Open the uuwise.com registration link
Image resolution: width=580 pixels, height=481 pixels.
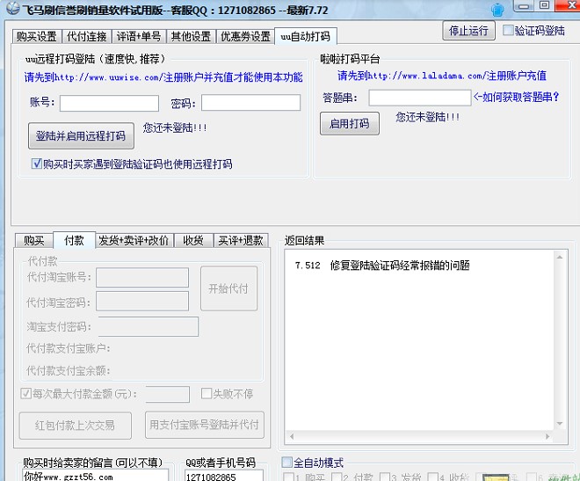click(163, 77)
